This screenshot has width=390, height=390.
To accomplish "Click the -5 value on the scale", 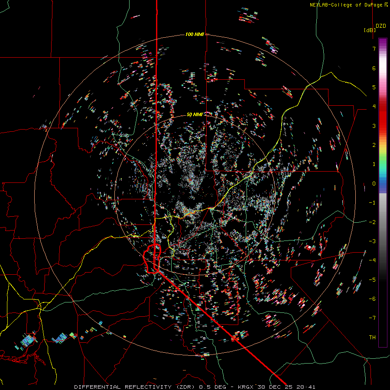I will click(372, 279).
